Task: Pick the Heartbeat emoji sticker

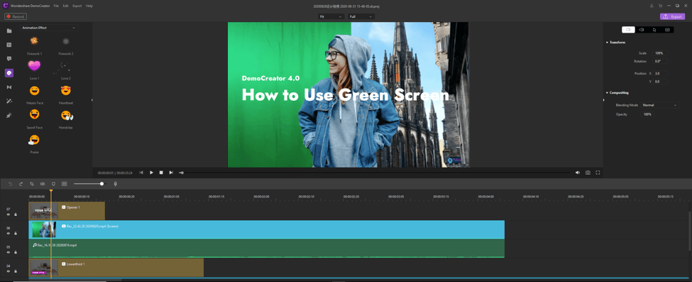Action: [66, 91]
